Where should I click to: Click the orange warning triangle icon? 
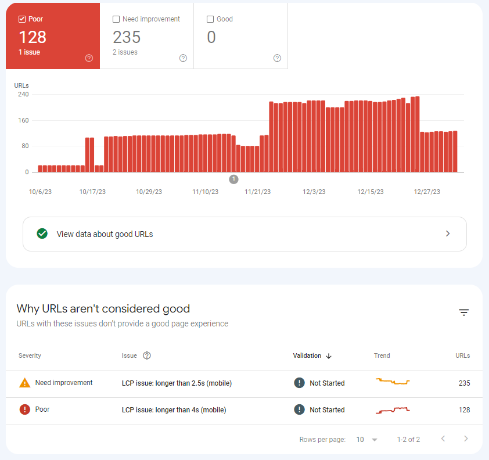(x=24, y=383)
